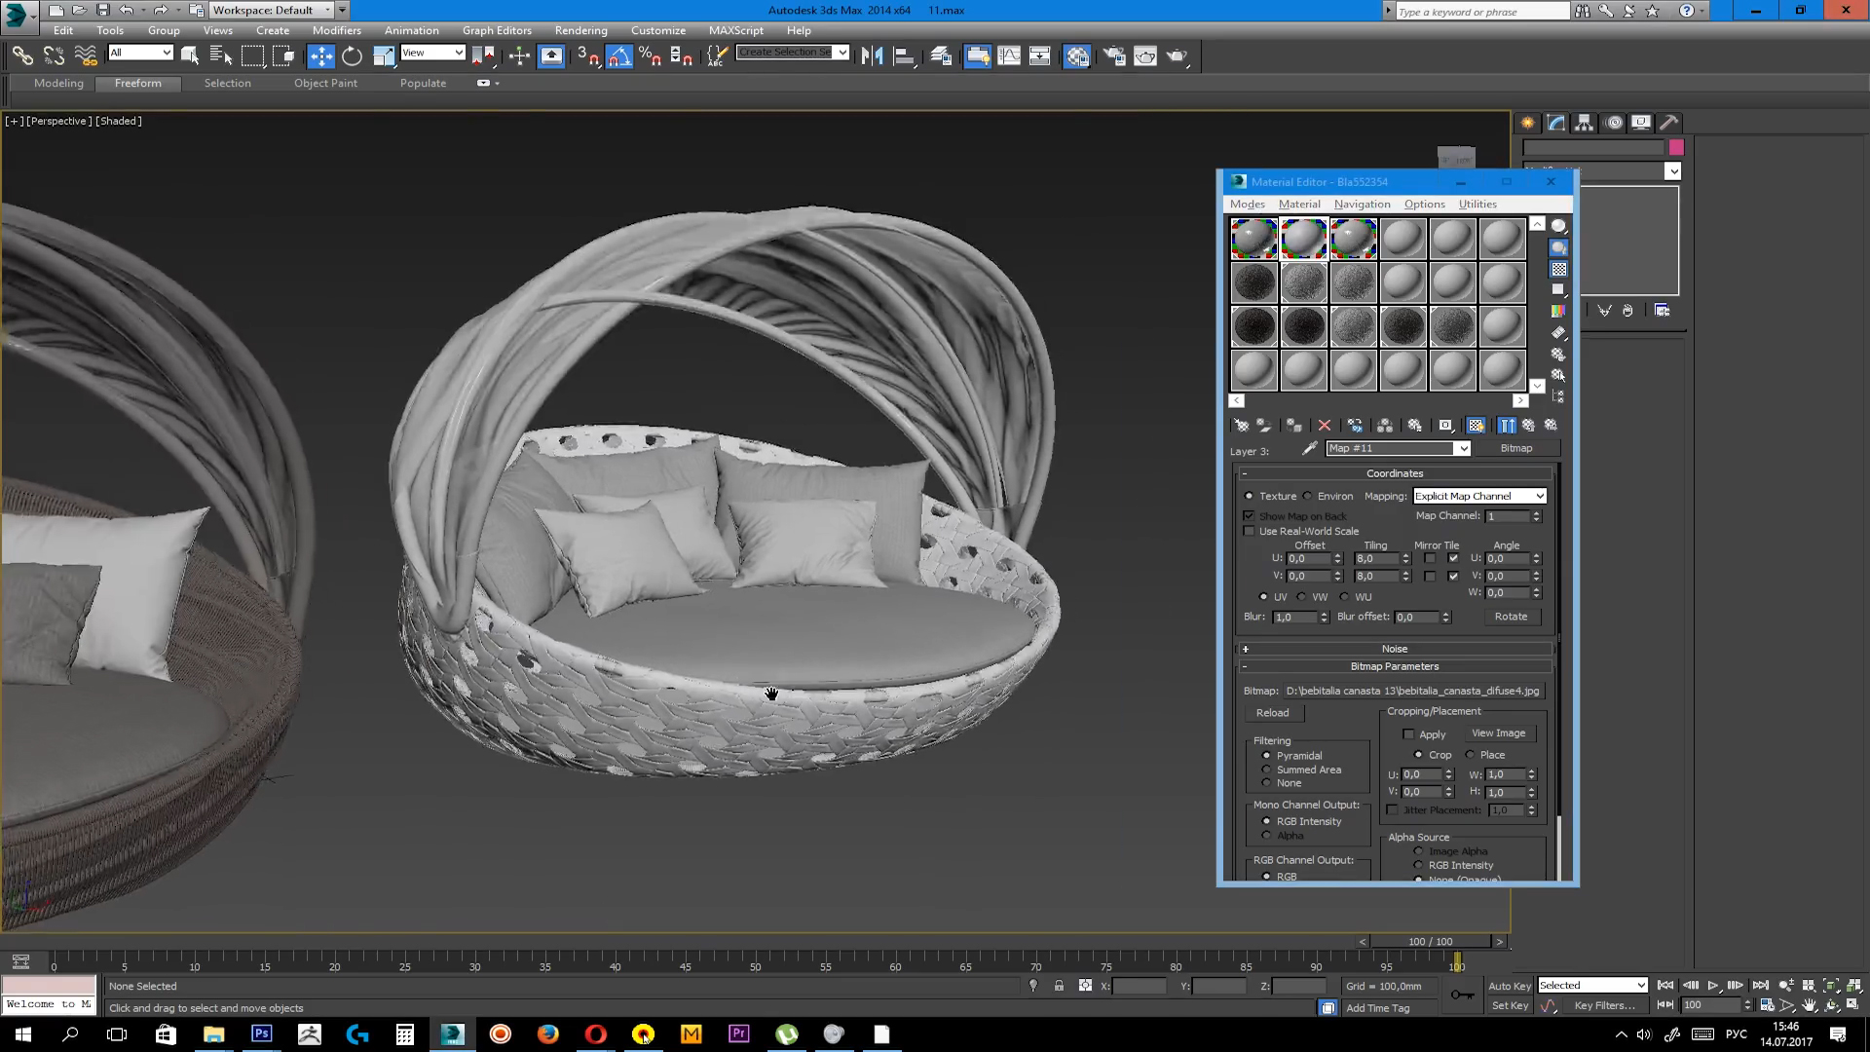Open the Rendering menu
The height and width of the screenshot is (1052, 1870).
[580, 30]
